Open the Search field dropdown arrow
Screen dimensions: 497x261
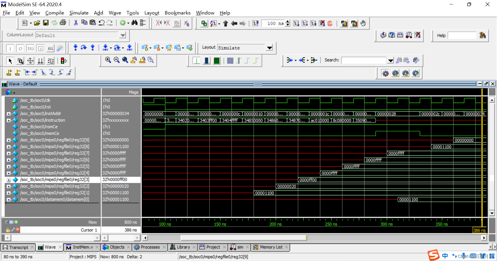click(x=390, y=61)
